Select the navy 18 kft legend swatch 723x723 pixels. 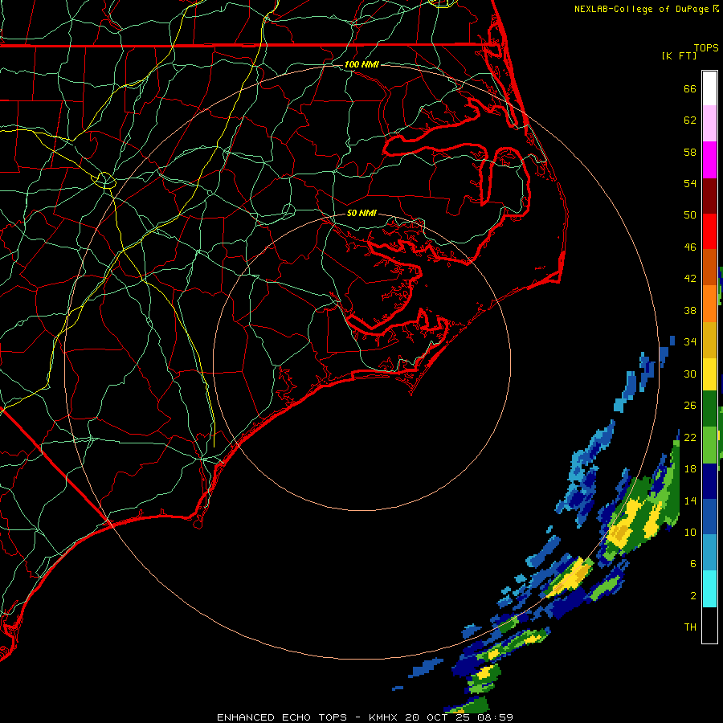pos(709,481)
